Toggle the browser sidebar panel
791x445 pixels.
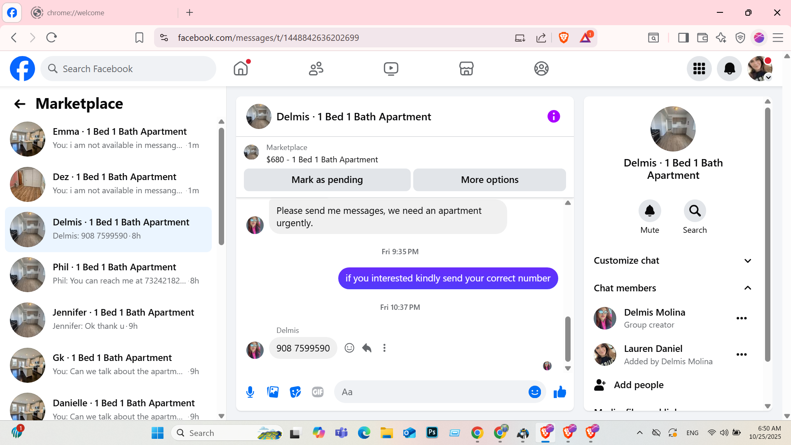(683, 38)
